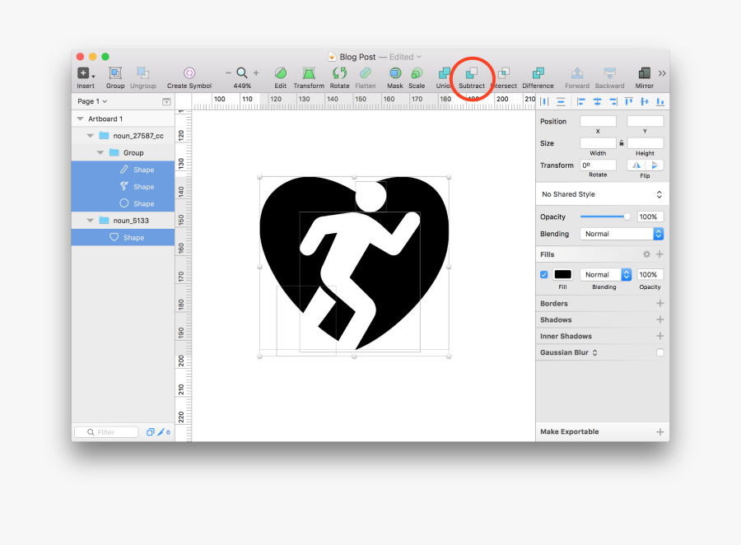This screenshot has height=545, width=741.
Task: Toggle horizontal flip in the Transform row
Action: click(634, 165)
